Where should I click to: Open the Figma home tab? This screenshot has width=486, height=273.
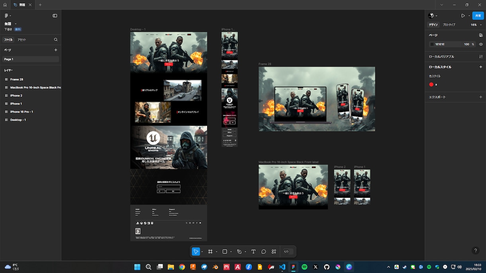[5, 5]
